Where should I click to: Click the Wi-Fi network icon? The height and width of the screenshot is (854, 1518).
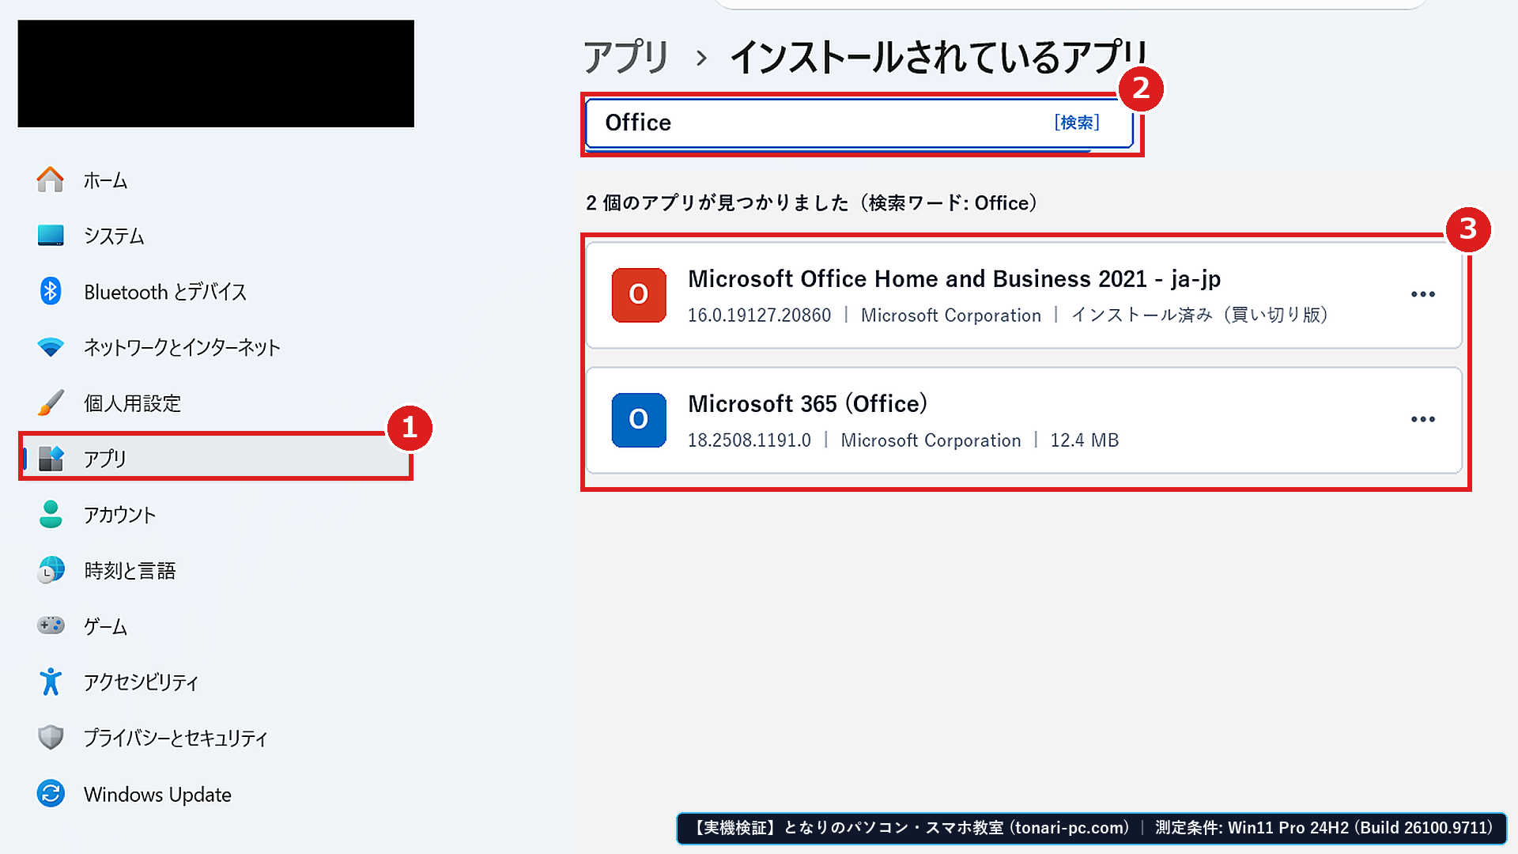click(x=51, y=347)
